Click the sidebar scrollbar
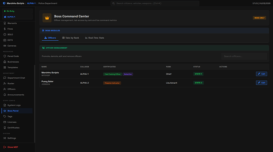The width and height of the screenshot is (273, 152). click(34, 104)
